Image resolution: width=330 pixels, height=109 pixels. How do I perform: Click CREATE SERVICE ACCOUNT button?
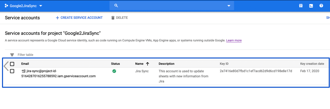coord(79,18)
